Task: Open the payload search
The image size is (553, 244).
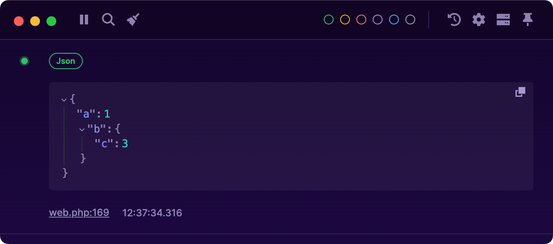Action: pyautogui.click(x=108, y=20)
